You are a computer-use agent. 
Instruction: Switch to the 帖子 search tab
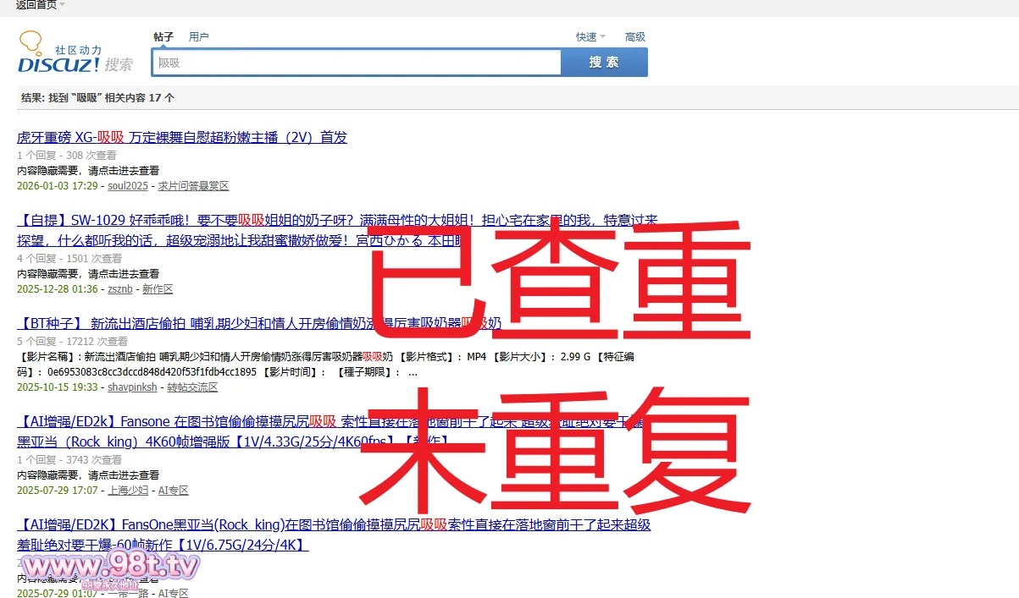tap(163, 36)
